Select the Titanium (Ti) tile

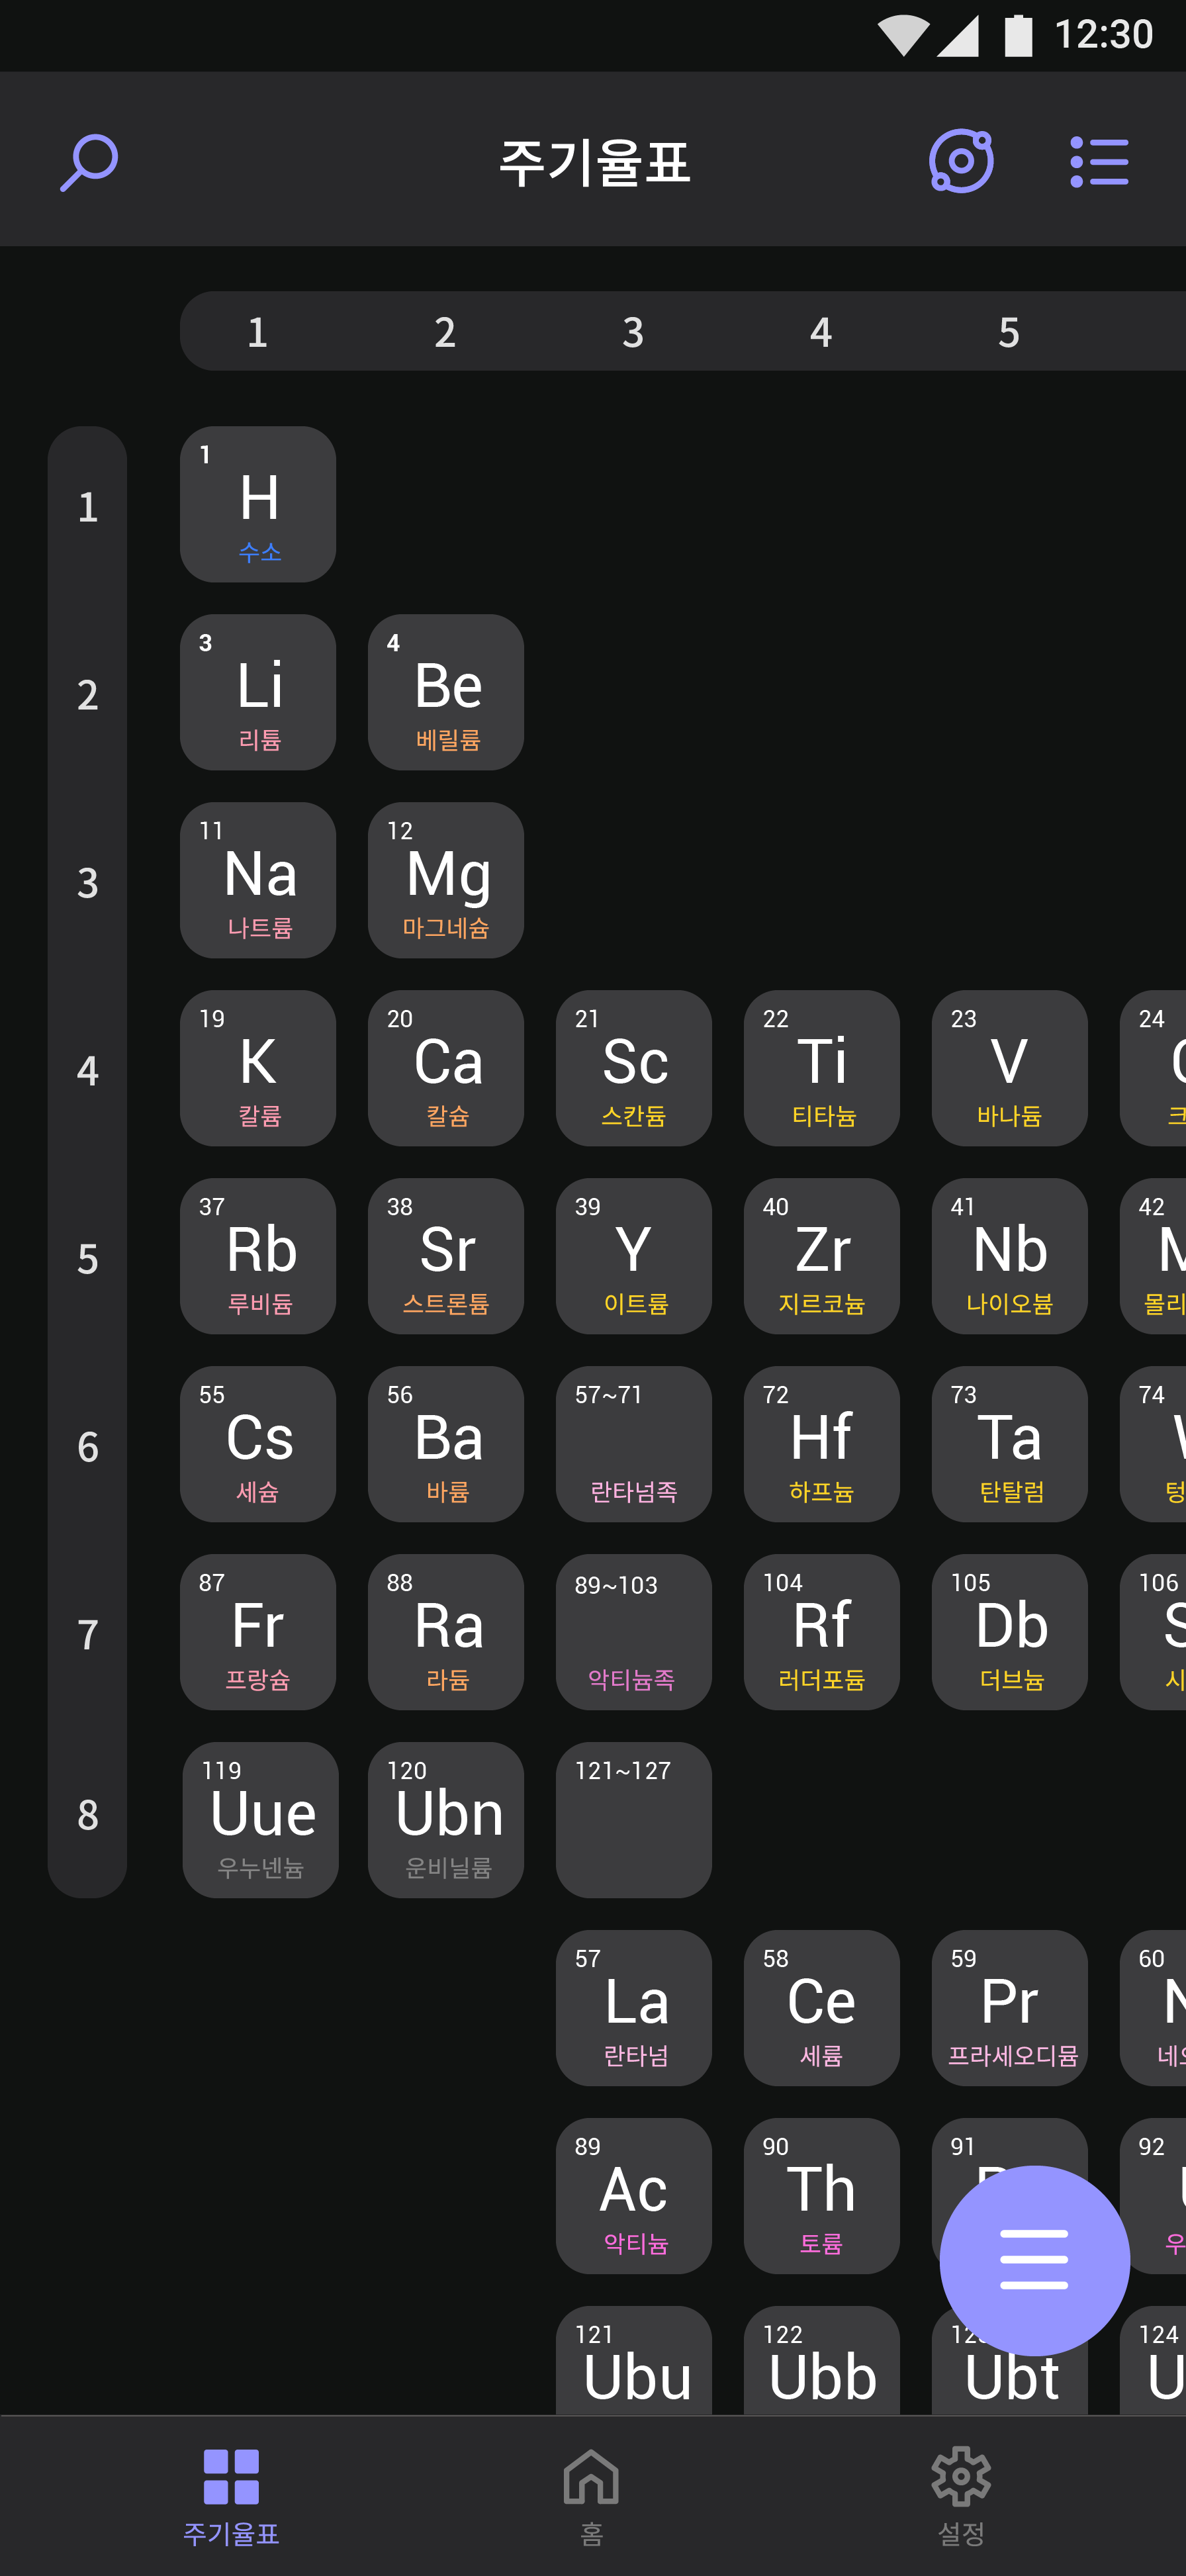pos(822,1068)
